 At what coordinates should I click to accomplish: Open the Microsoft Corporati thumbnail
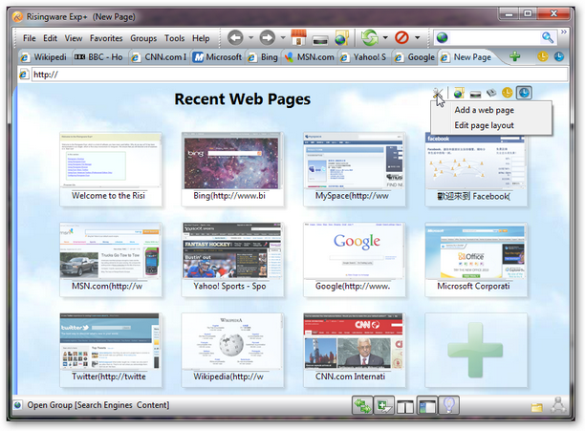coord(476,260)
